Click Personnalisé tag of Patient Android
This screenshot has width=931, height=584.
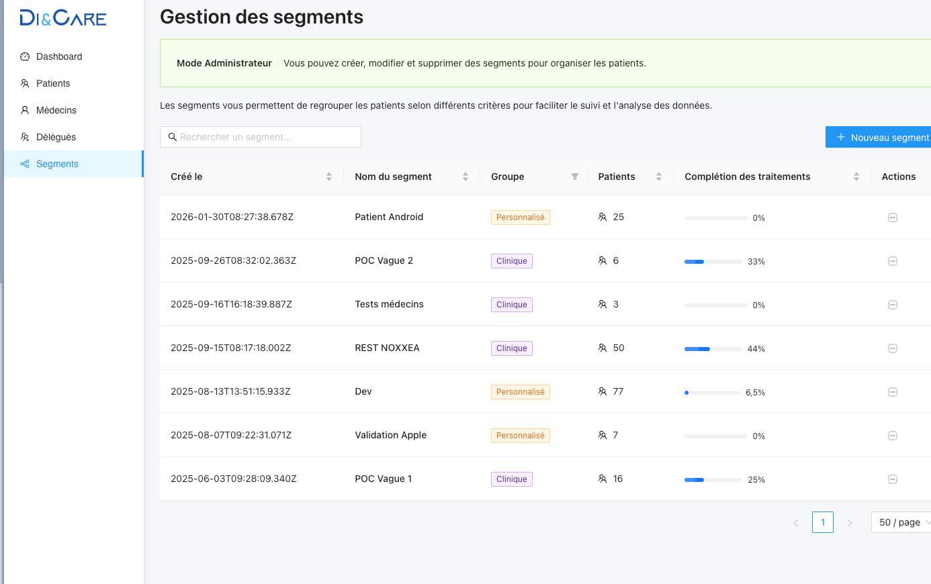pyautogui.click(x=521, y=217)
